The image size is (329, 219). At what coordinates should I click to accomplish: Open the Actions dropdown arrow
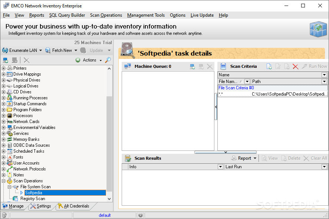pos(101,60)
